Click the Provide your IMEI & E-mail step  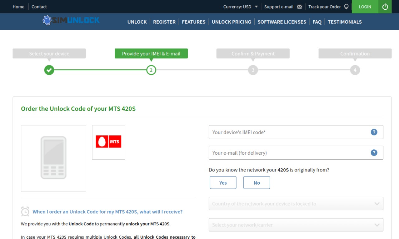(x=151, y=54)
